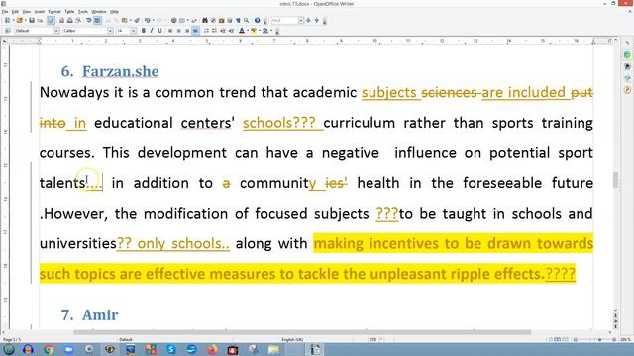The width and height of the screenshot is (634, 356).
Task: Set paragraph alignment to Justified
Action: [x=195, y=31]
